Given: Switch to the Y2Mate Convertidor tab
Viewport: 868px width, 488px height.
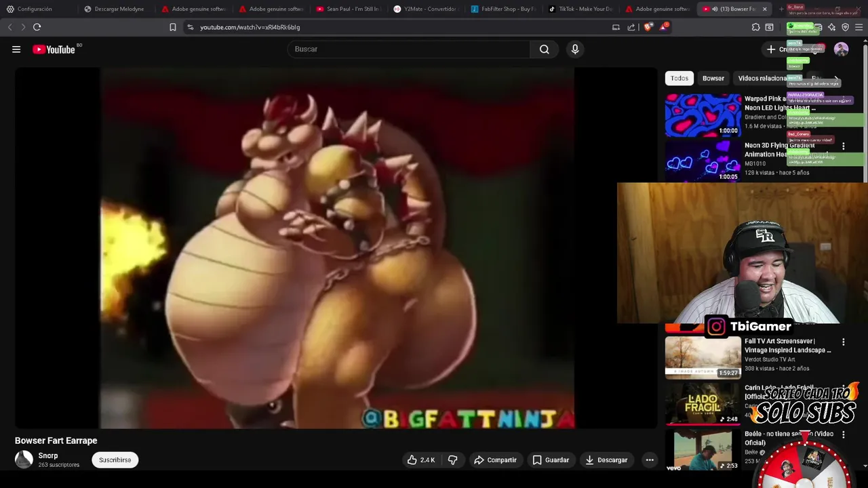Looking at the screenshot, I should click(426, 9).
